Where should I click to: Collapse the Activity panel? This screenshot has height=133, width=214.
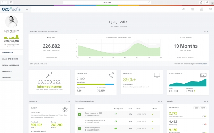tap(205, 101)
